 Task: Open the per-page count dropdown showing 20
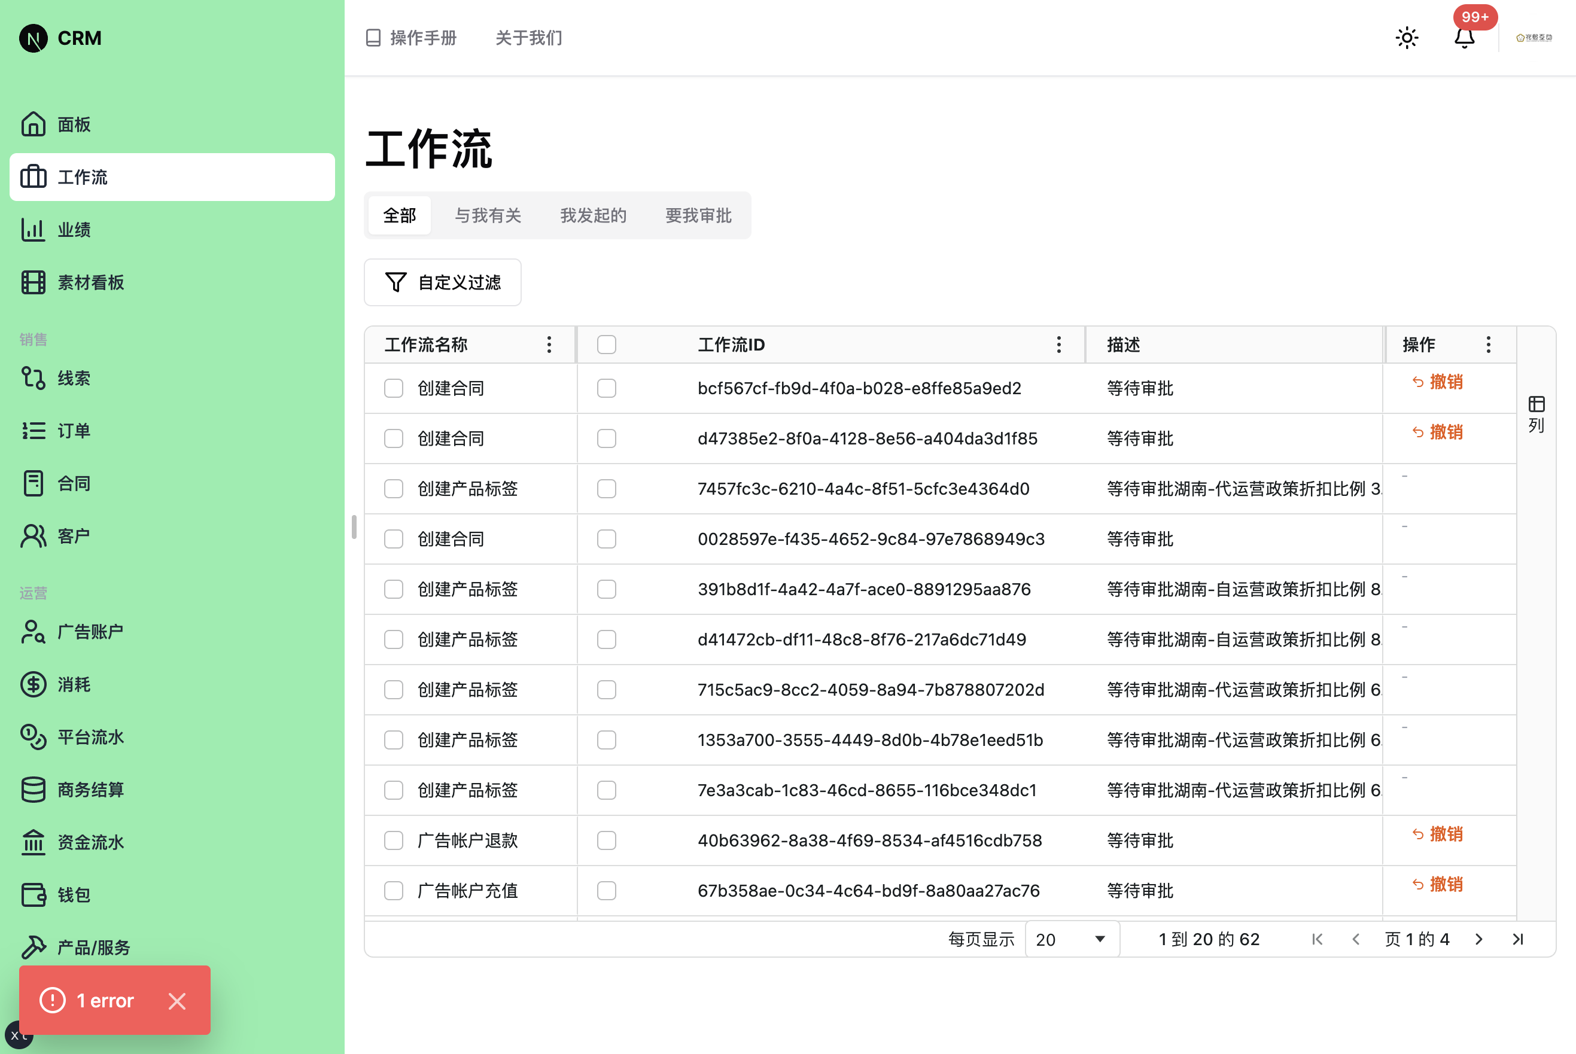[1072, 939]
